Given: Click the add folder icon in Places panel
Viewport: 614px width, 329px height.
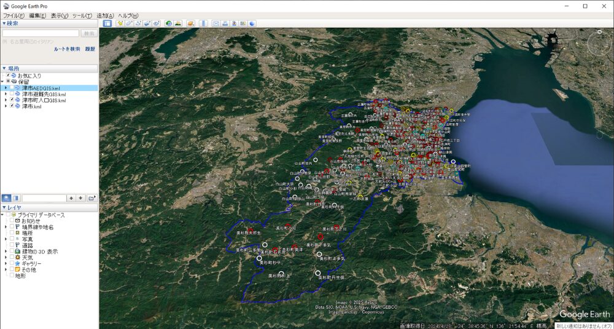Looking at the screenshot, I should [91, 198].
